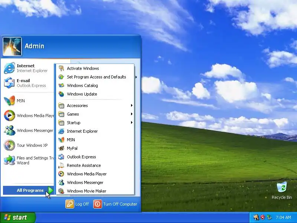Screen dimensions: 297x223
Task: Click the keys activation icon in system tray
Action: click(x=256, y=217)
